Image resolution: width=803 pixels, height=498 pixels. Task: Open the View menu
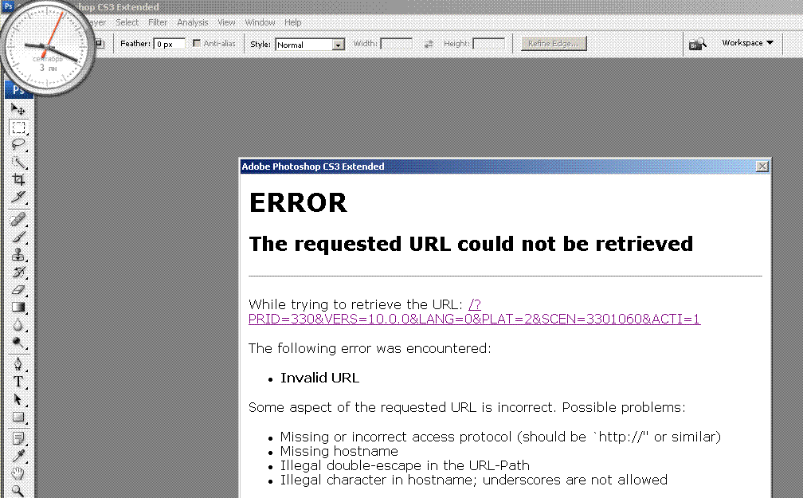(x=226, y=22)
